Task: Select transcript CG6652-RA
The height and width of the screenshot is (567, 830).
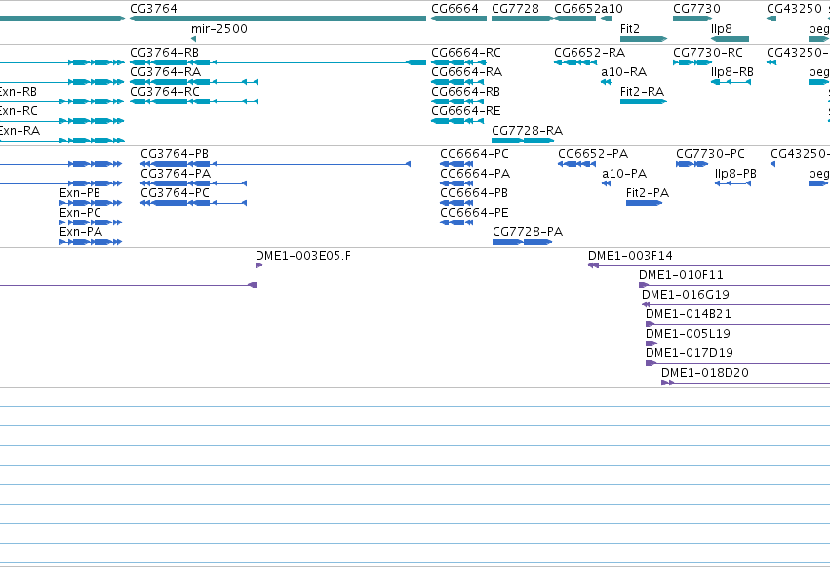Action: (575, 62)
